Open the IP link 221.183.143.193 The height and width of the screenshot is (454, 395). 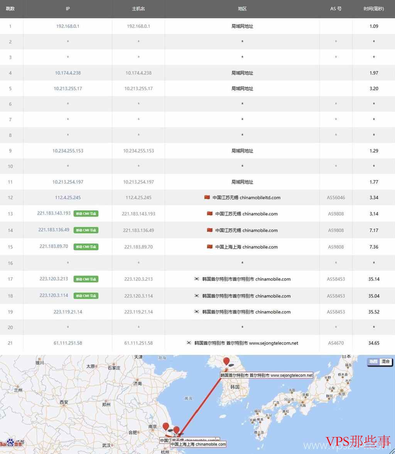tap(54, 213)
